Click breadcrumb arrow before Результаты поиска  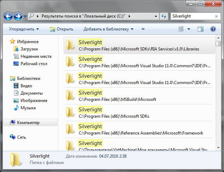(38, 16)
